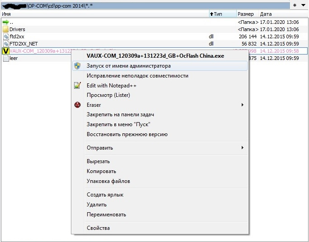This screenshot has width=309, height=242.
Task: Select Восстановить прежнюю версию
Action: [160, 134]
